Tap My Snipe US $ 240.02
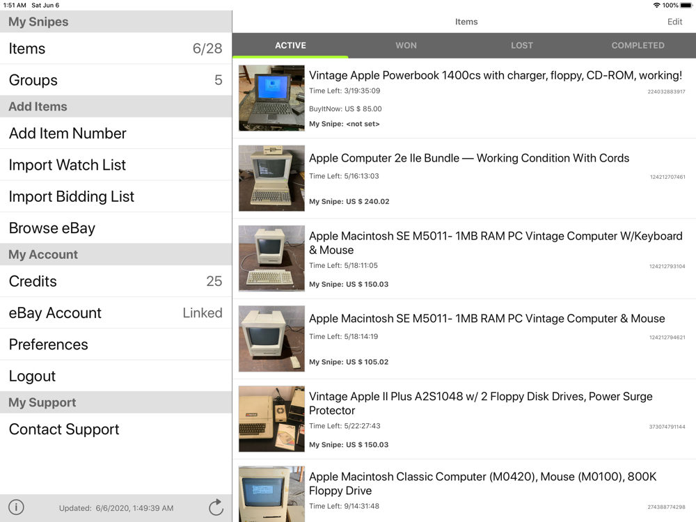Screen dimensions: 696x522 (x=349, y=202)
